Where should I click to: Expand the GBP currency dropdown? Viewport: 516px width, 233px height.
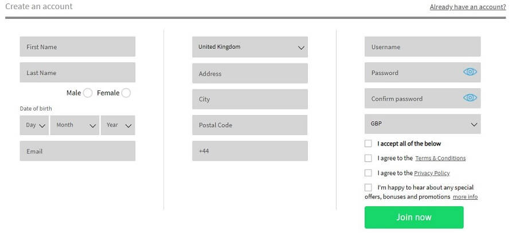423,124
